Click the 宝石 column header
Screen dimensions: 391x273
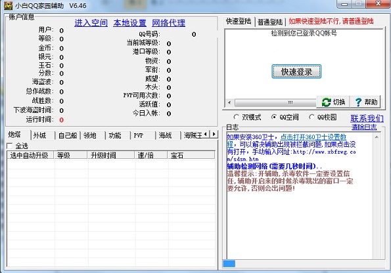(x=191, y=155)
